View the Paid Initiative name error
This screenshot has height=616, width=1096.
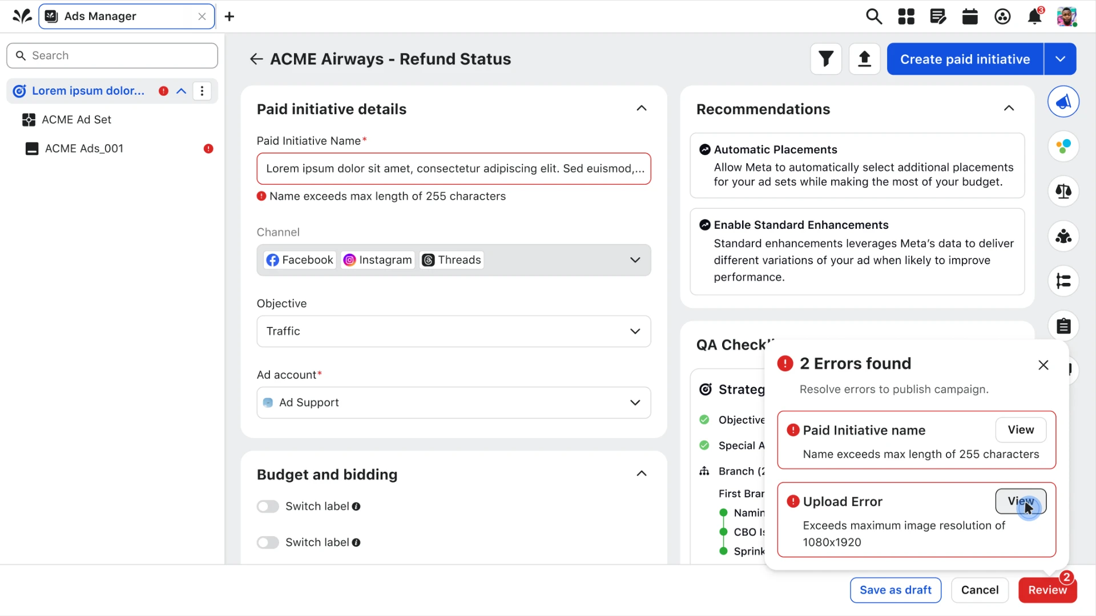[x=1021, y=430]
